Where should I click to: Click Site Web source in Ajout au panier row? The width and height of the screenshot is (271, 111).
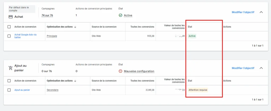[x=96, y=90]
